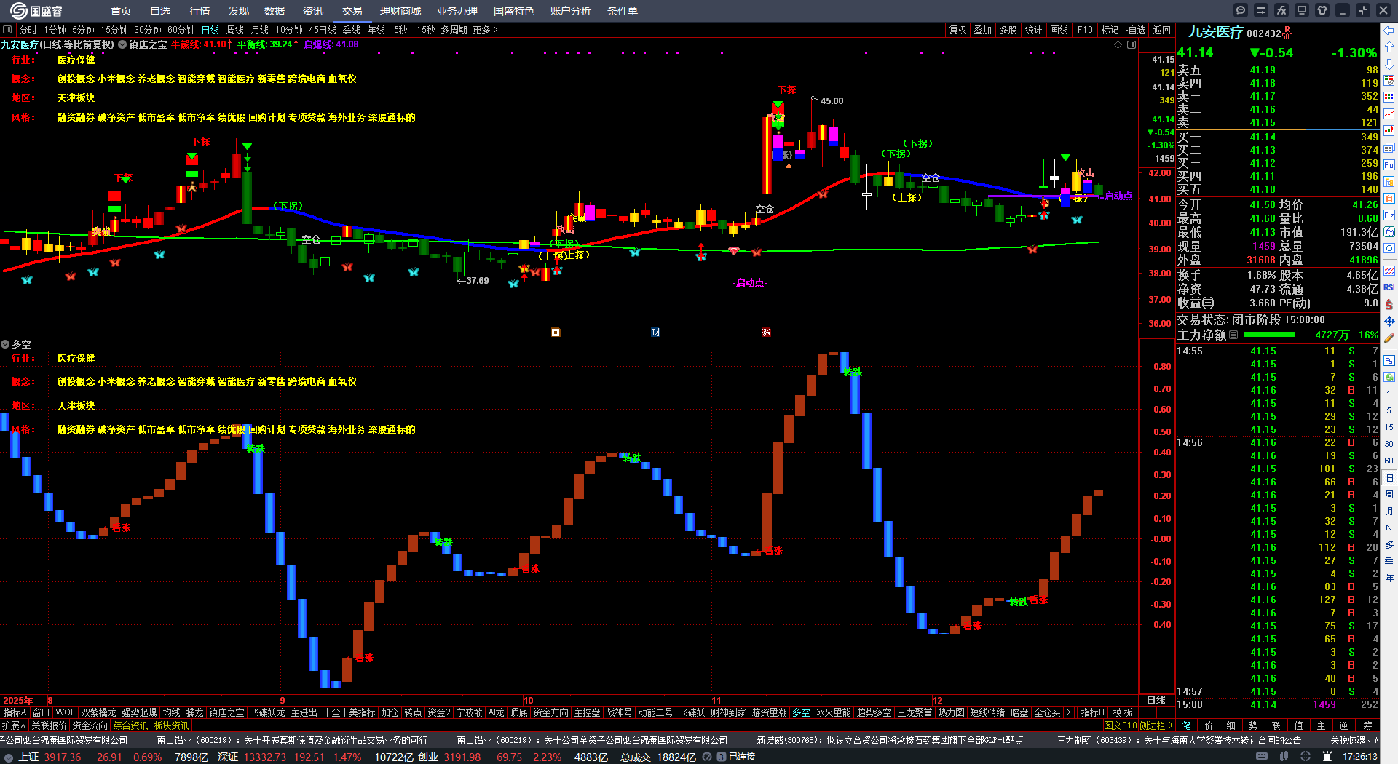
Task: Click the 画线 drawing lines button
Action: tap(1059, 30)
